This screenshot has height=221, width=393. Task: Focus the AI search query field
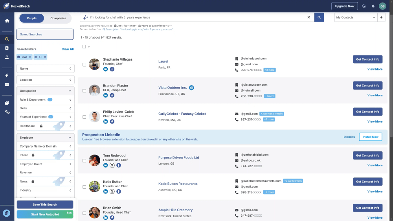coord(197,17)
